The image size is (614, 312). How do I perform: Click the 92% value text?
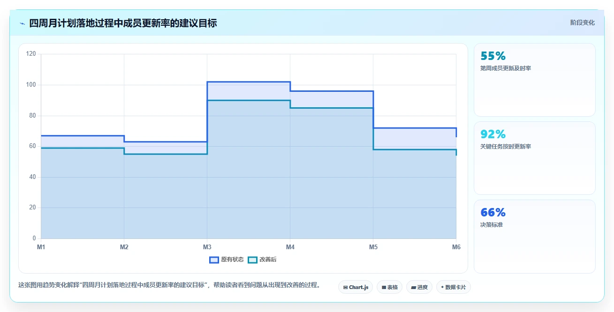pos(493,134)
